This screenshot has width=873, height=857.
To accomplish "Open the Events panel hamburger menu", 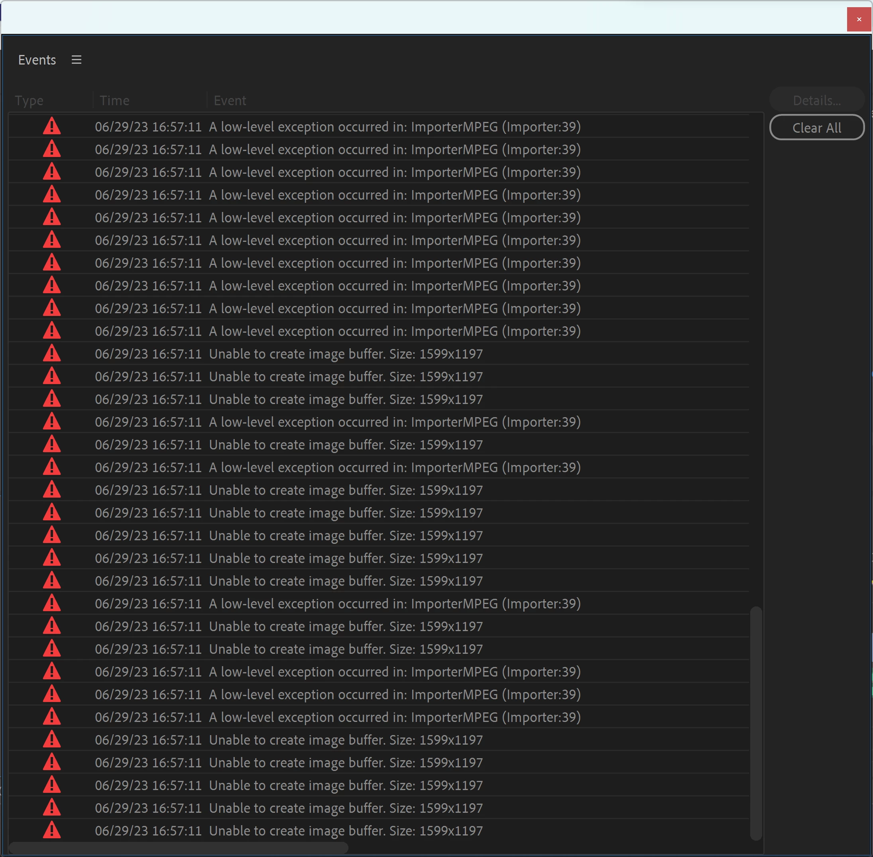I will tap(77, 60).
